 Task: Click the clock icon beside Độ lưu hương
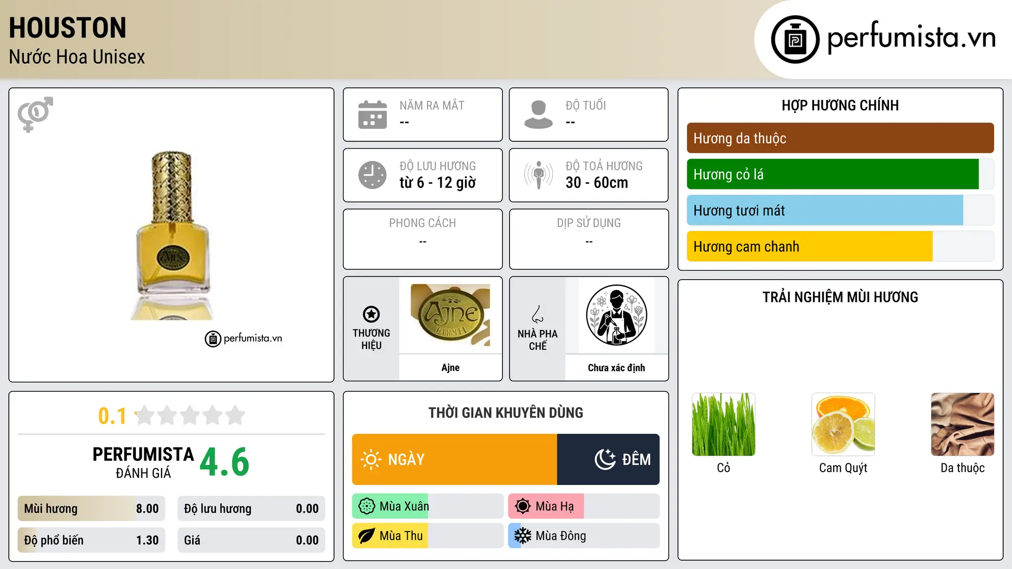373,175
